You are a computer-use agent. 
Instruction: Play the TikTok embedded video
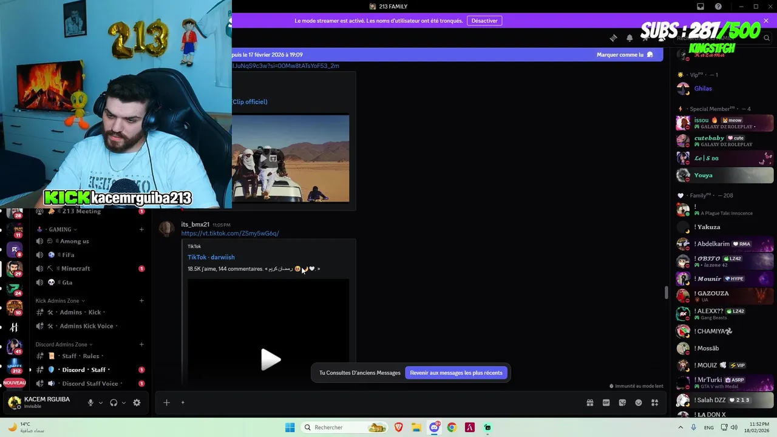click(270, 360)
